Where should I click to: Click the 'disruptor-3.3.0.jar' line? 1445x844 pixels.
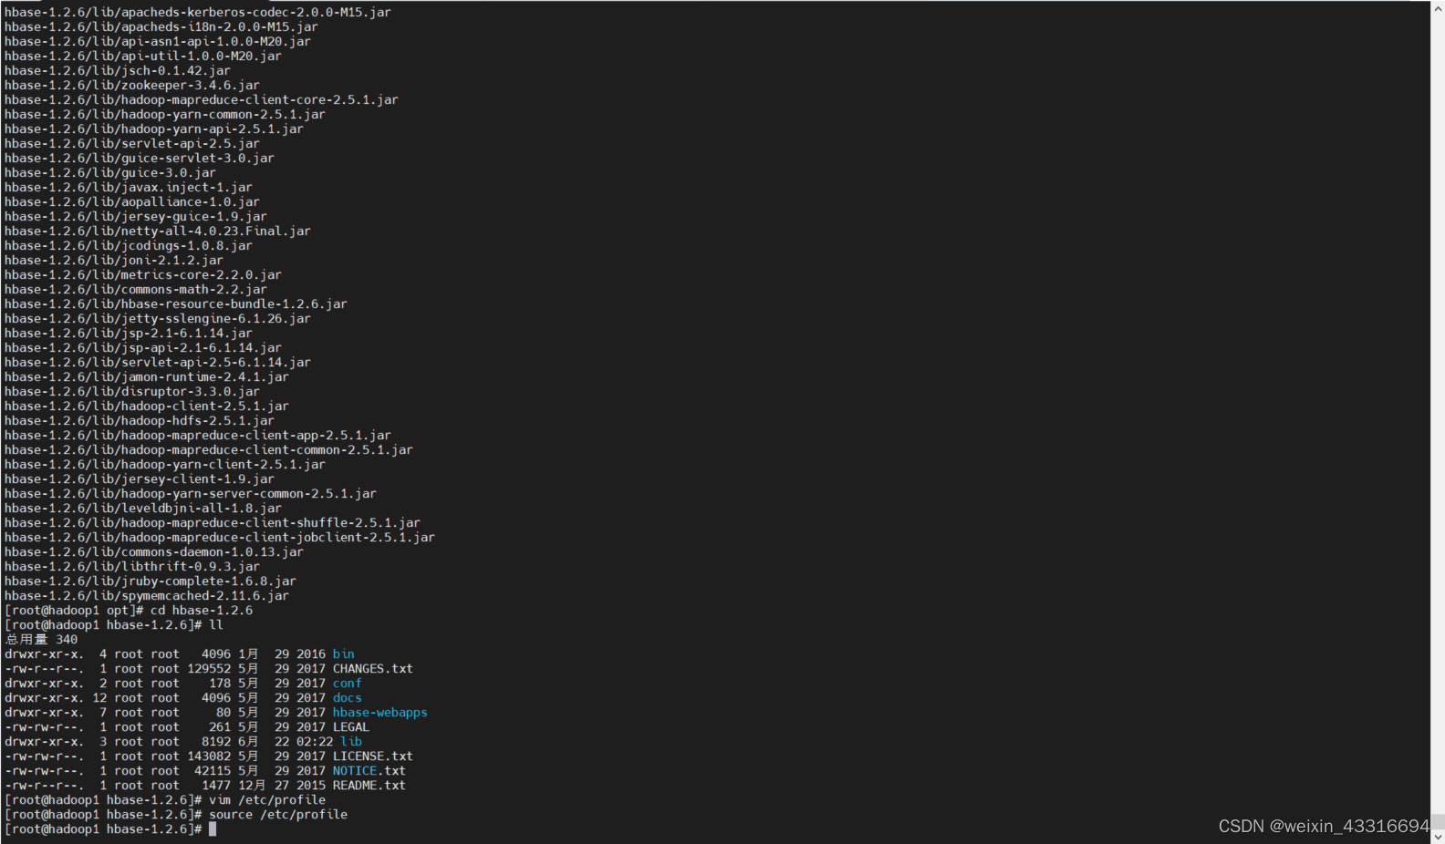click(132, 392)
